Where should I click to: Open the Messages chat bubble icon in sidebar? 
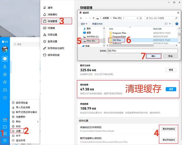pyautogui.click(x=5, y=59)
